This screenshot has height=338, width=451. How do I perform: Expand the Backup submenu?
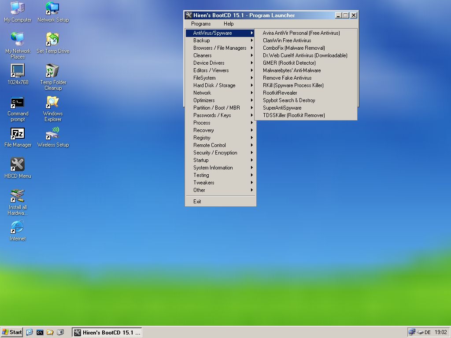[x=220, y=40]
